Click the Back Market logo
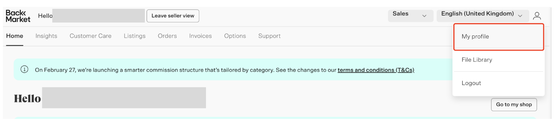This screenshot has height=127, width=560. tap(18, 16)
